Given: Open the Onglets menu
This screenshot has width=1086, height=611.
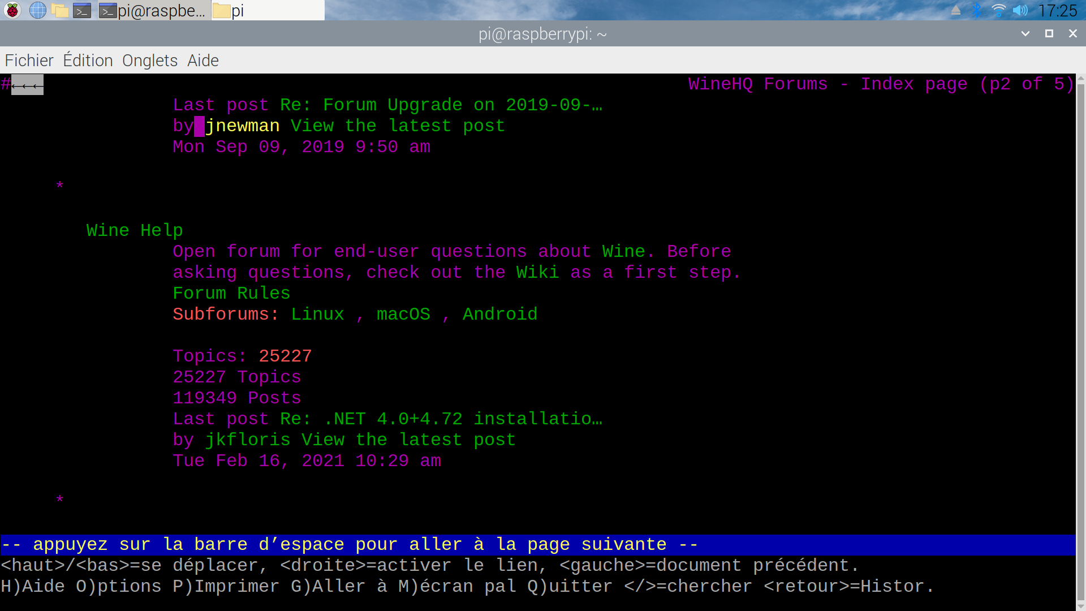Looking at the screenshot, I should (x=150, y=61).
